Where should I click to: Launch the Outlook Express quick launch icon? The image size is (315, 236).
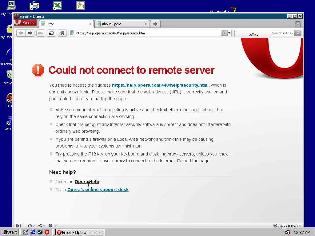click(x=40, y=232)
